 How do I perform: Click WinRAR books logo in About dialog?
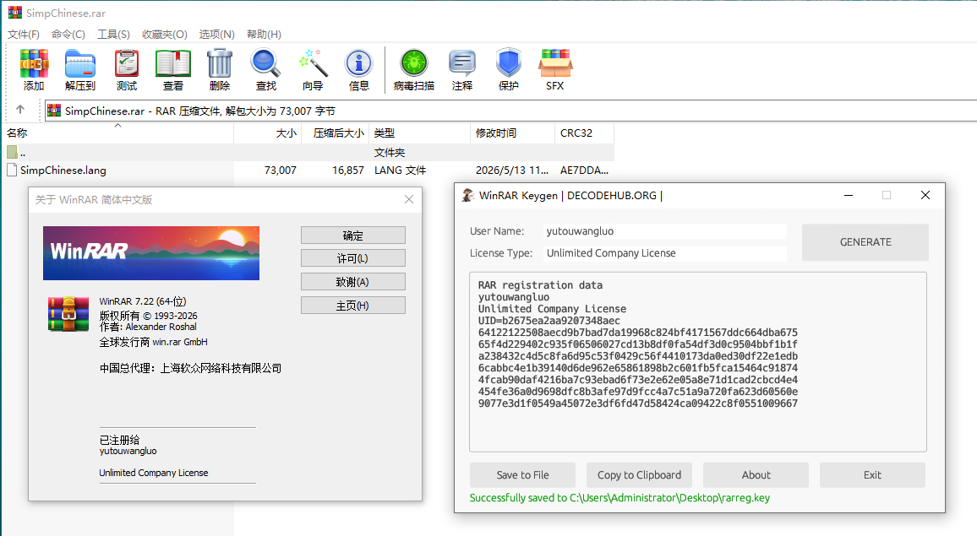[x=68, y=314]
